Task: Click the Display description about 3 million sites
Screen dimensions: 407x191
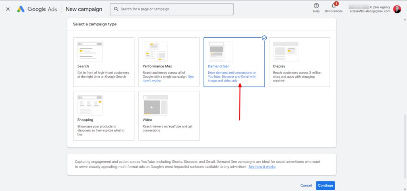Action: [x=297, y=77]
